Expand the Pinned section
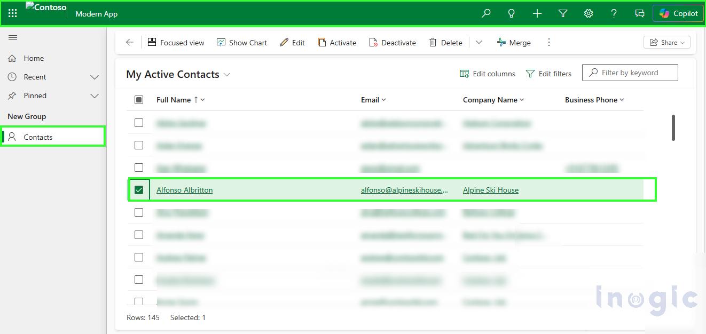706x334 pixels. [x=95, y=96]
